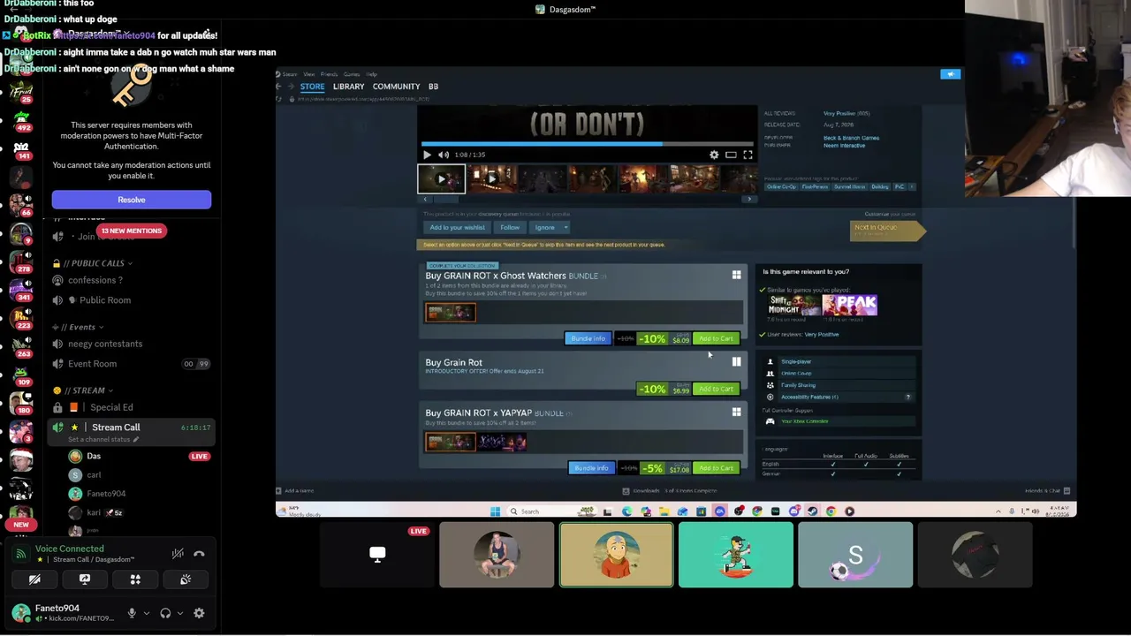
Task: Join the Event Room voice channel
Action: click(x=131, y=364)
